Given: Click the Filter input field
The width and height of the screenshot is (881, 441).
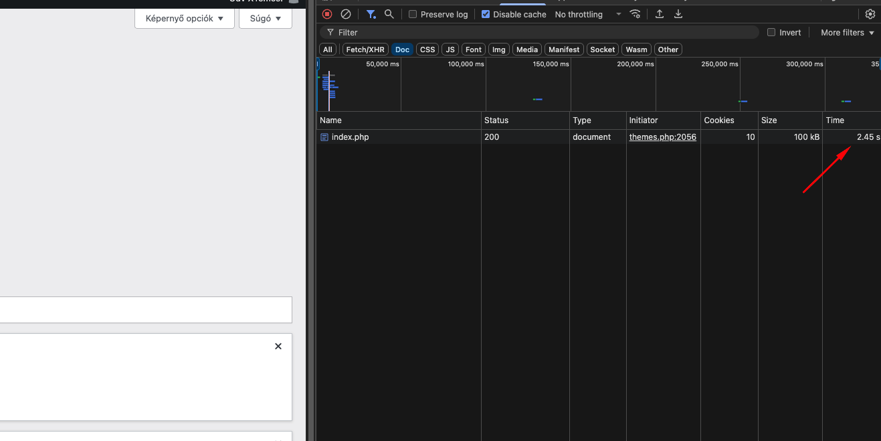Looking at the screenshot, I should (539, 32).
